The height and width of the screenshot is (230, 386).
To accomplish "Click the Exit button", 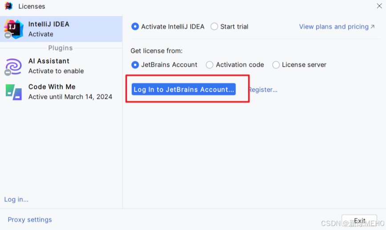I will click(x=359, y=221).
